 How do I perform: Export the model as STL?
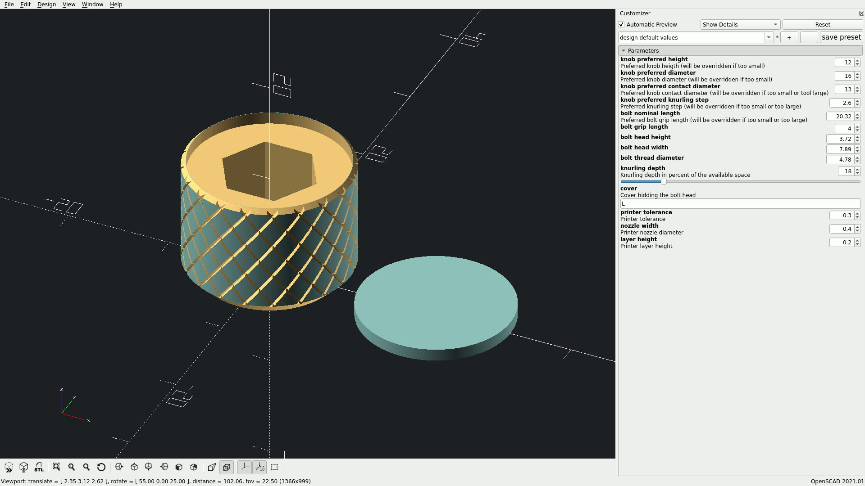39,467
